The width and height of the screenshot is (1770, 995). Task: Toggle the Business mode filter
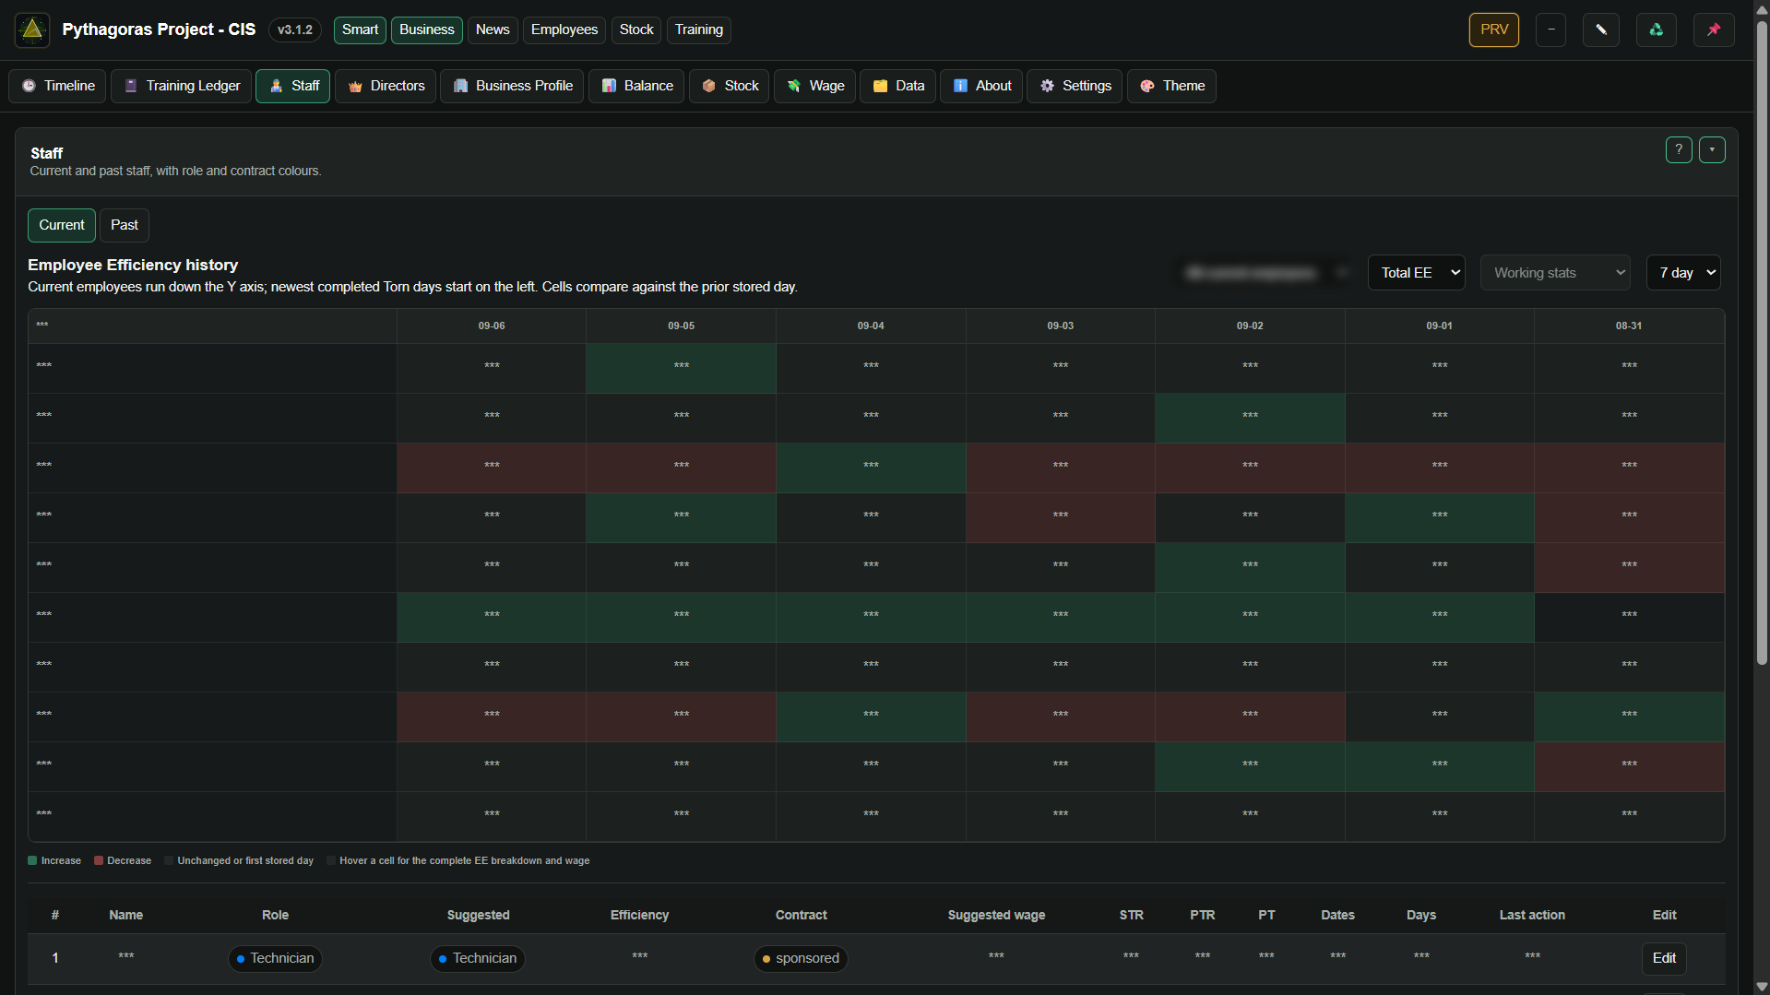(426, 30)
